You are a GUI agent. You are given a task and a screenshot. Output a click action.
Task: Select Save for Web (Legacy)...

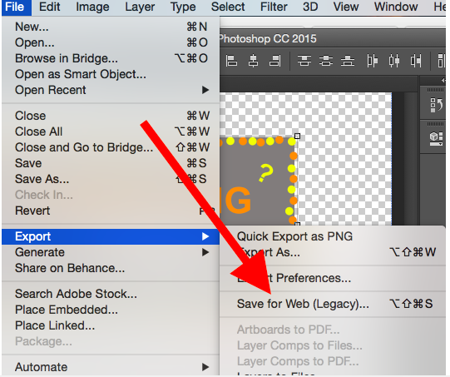(x=333, y=304)
